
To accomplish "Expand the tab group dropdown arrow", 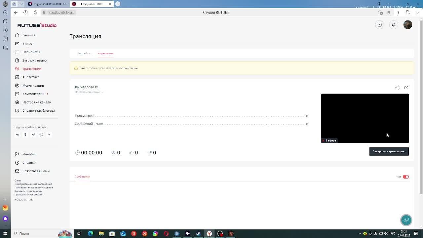I will click(21, 4).
